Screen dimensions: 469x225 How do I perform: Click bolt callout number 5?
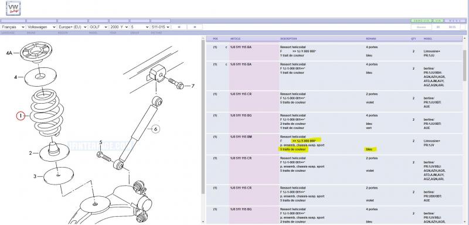101,143
